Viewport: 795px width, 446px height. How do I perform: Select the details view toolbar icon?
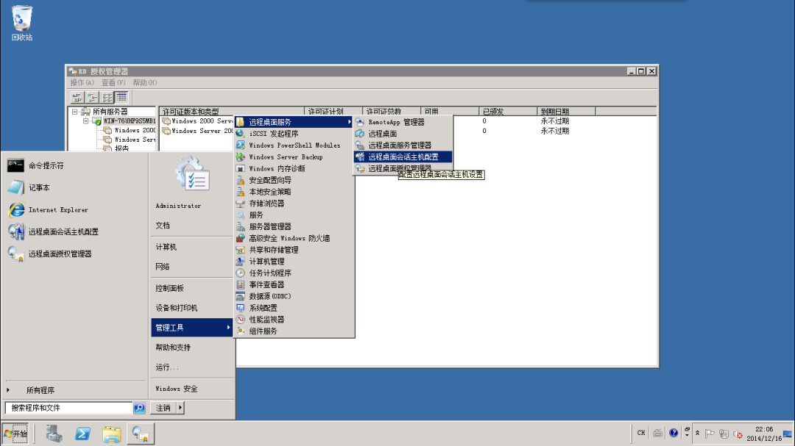(x=121, y=97)
